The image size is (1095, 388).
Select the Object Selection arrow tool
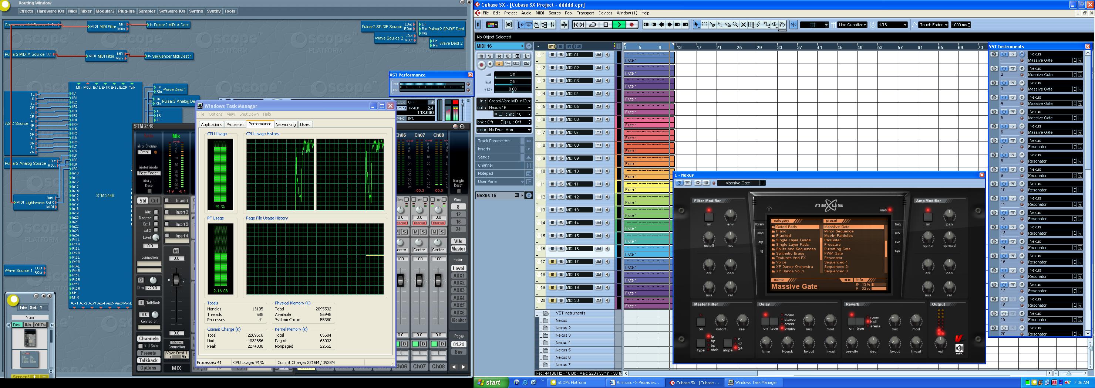pyautogui.click(x=696, y=25)
